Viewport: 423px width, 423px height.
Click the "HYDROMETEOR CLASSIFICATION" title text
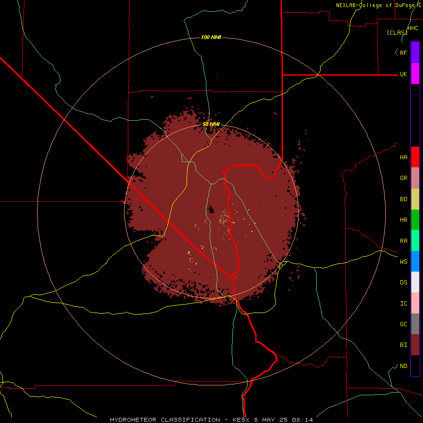tap(165, 420)
